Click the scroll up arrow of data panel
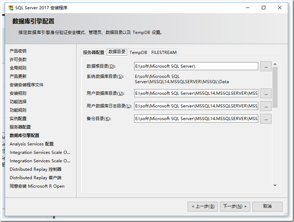Viewport: 294px width, 222px height. click(275, 64)
